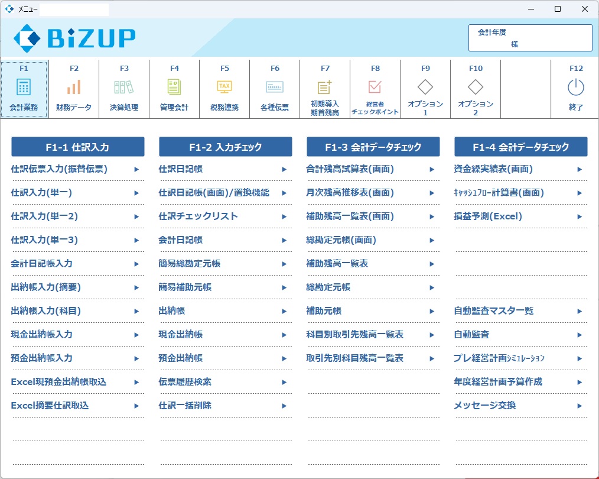Screen dimensions: 599x479
Task: Open 出納帳入力(科目)
Action: click(46, 311)
